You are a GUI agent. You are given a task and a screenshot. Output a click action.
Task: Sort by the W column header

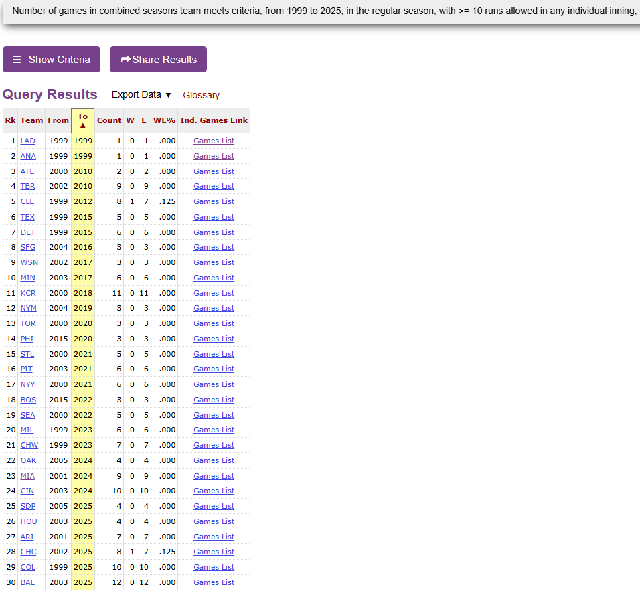coord(130,120)
